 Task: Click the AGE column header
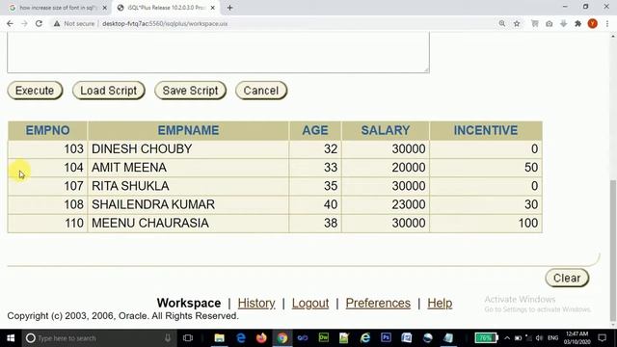(315, 131)
